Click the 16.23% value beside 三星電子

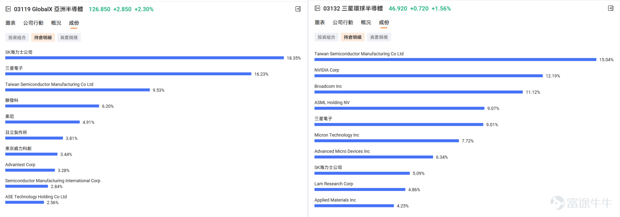261,74
